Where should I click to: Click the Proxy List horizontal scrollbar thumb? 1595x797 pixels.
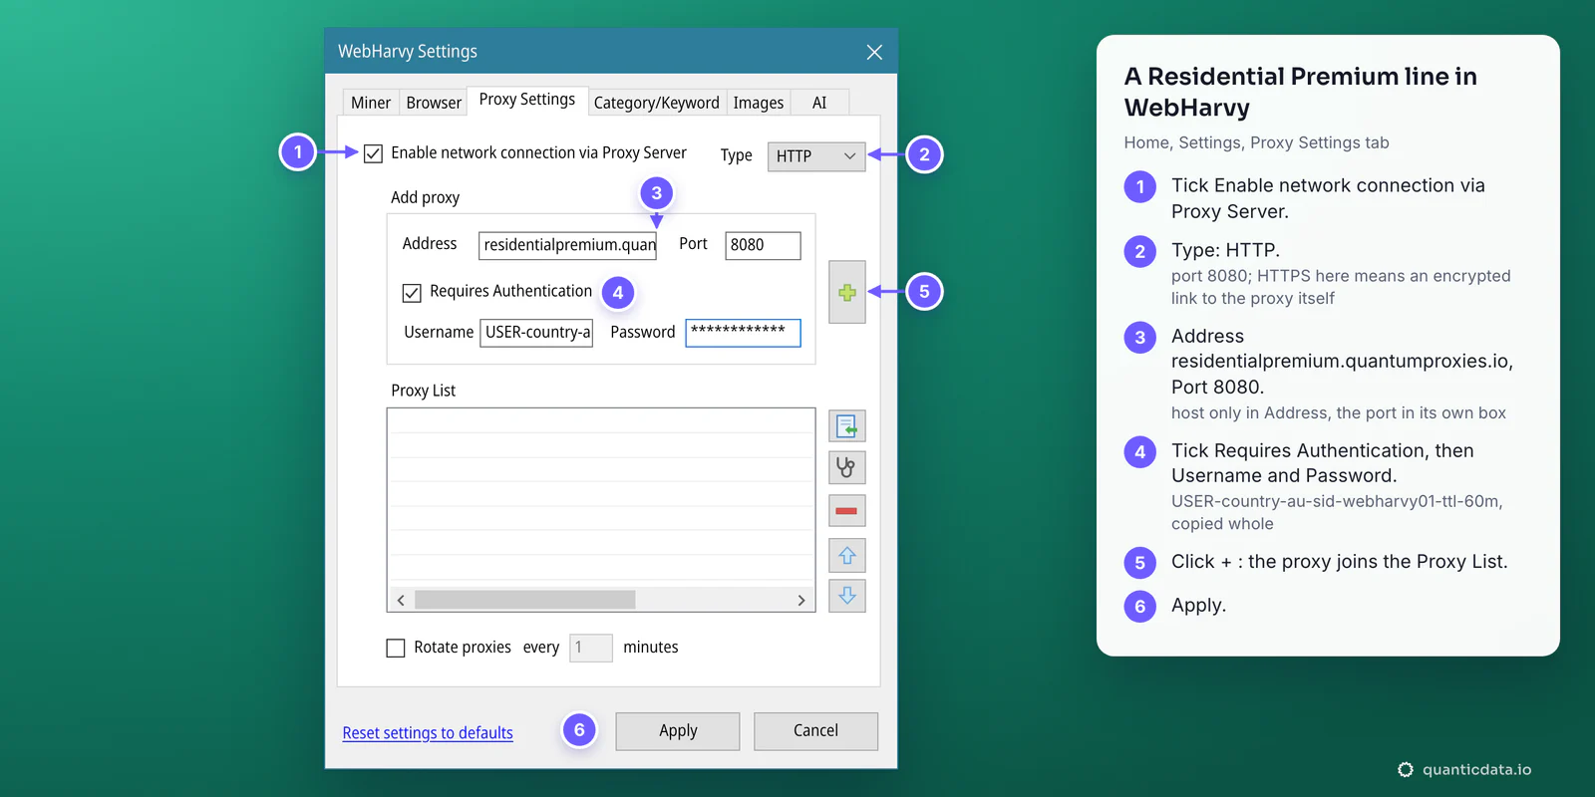pos(525,600)
